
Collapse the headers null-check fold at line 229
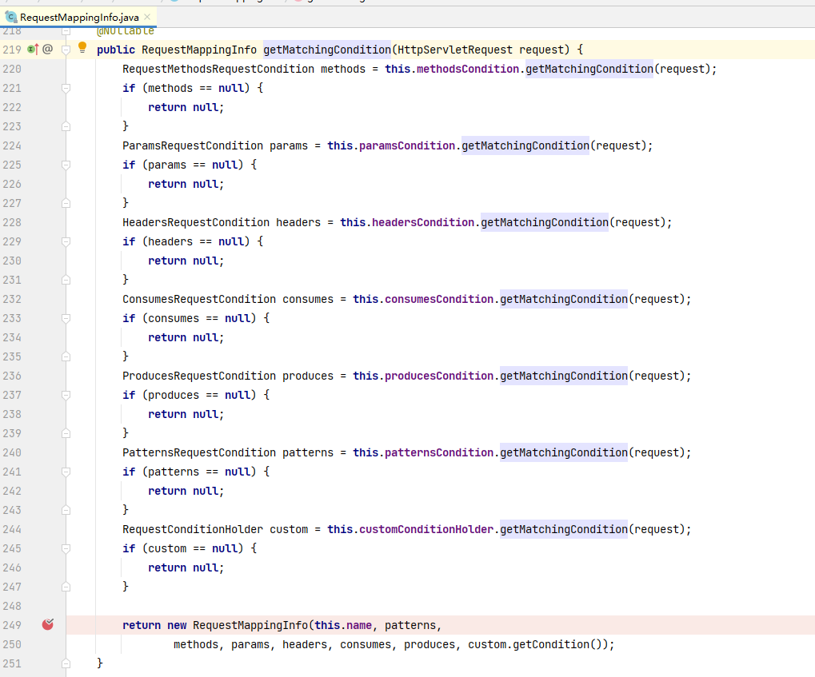click(66, 241)
